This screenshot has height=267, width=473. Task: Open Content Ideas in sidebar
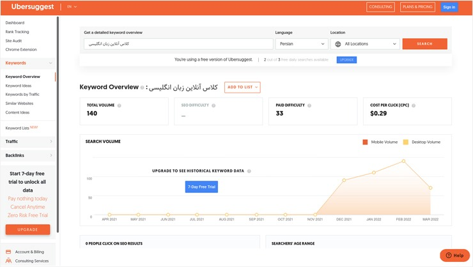click(17, 112)
